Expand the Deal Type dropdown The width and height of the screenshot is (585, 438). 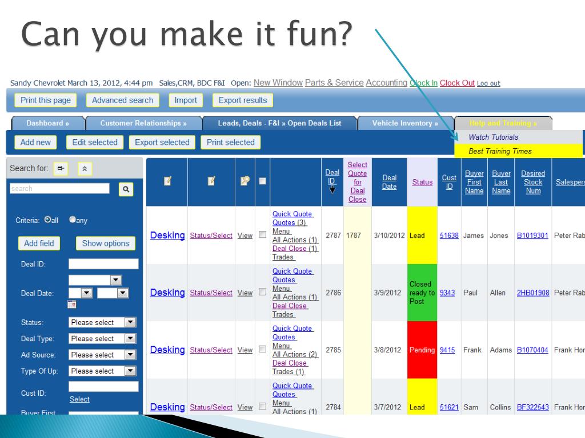(x=102, y=338)
